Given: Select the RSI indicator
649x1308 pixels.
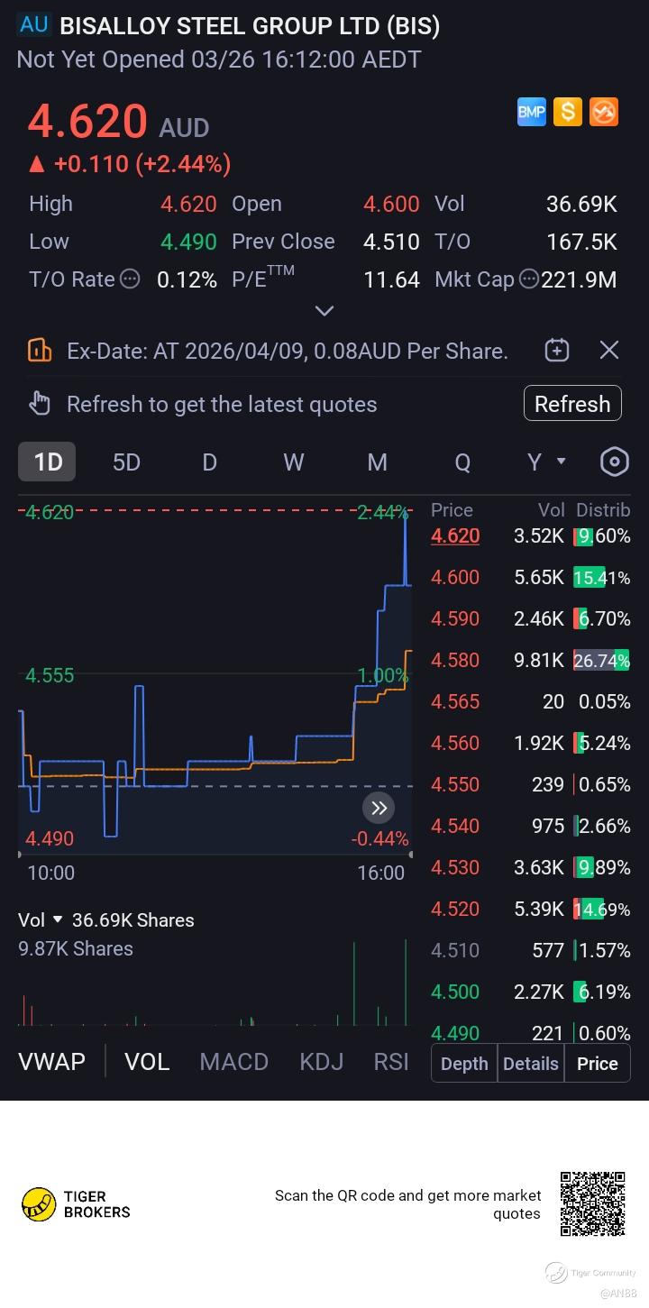Looking at the screenshot, I should tap(391, 1062).
